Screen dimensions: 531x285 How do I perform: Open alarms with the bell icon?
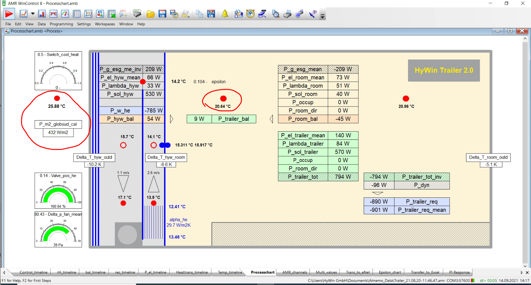(x=225, y=14)
